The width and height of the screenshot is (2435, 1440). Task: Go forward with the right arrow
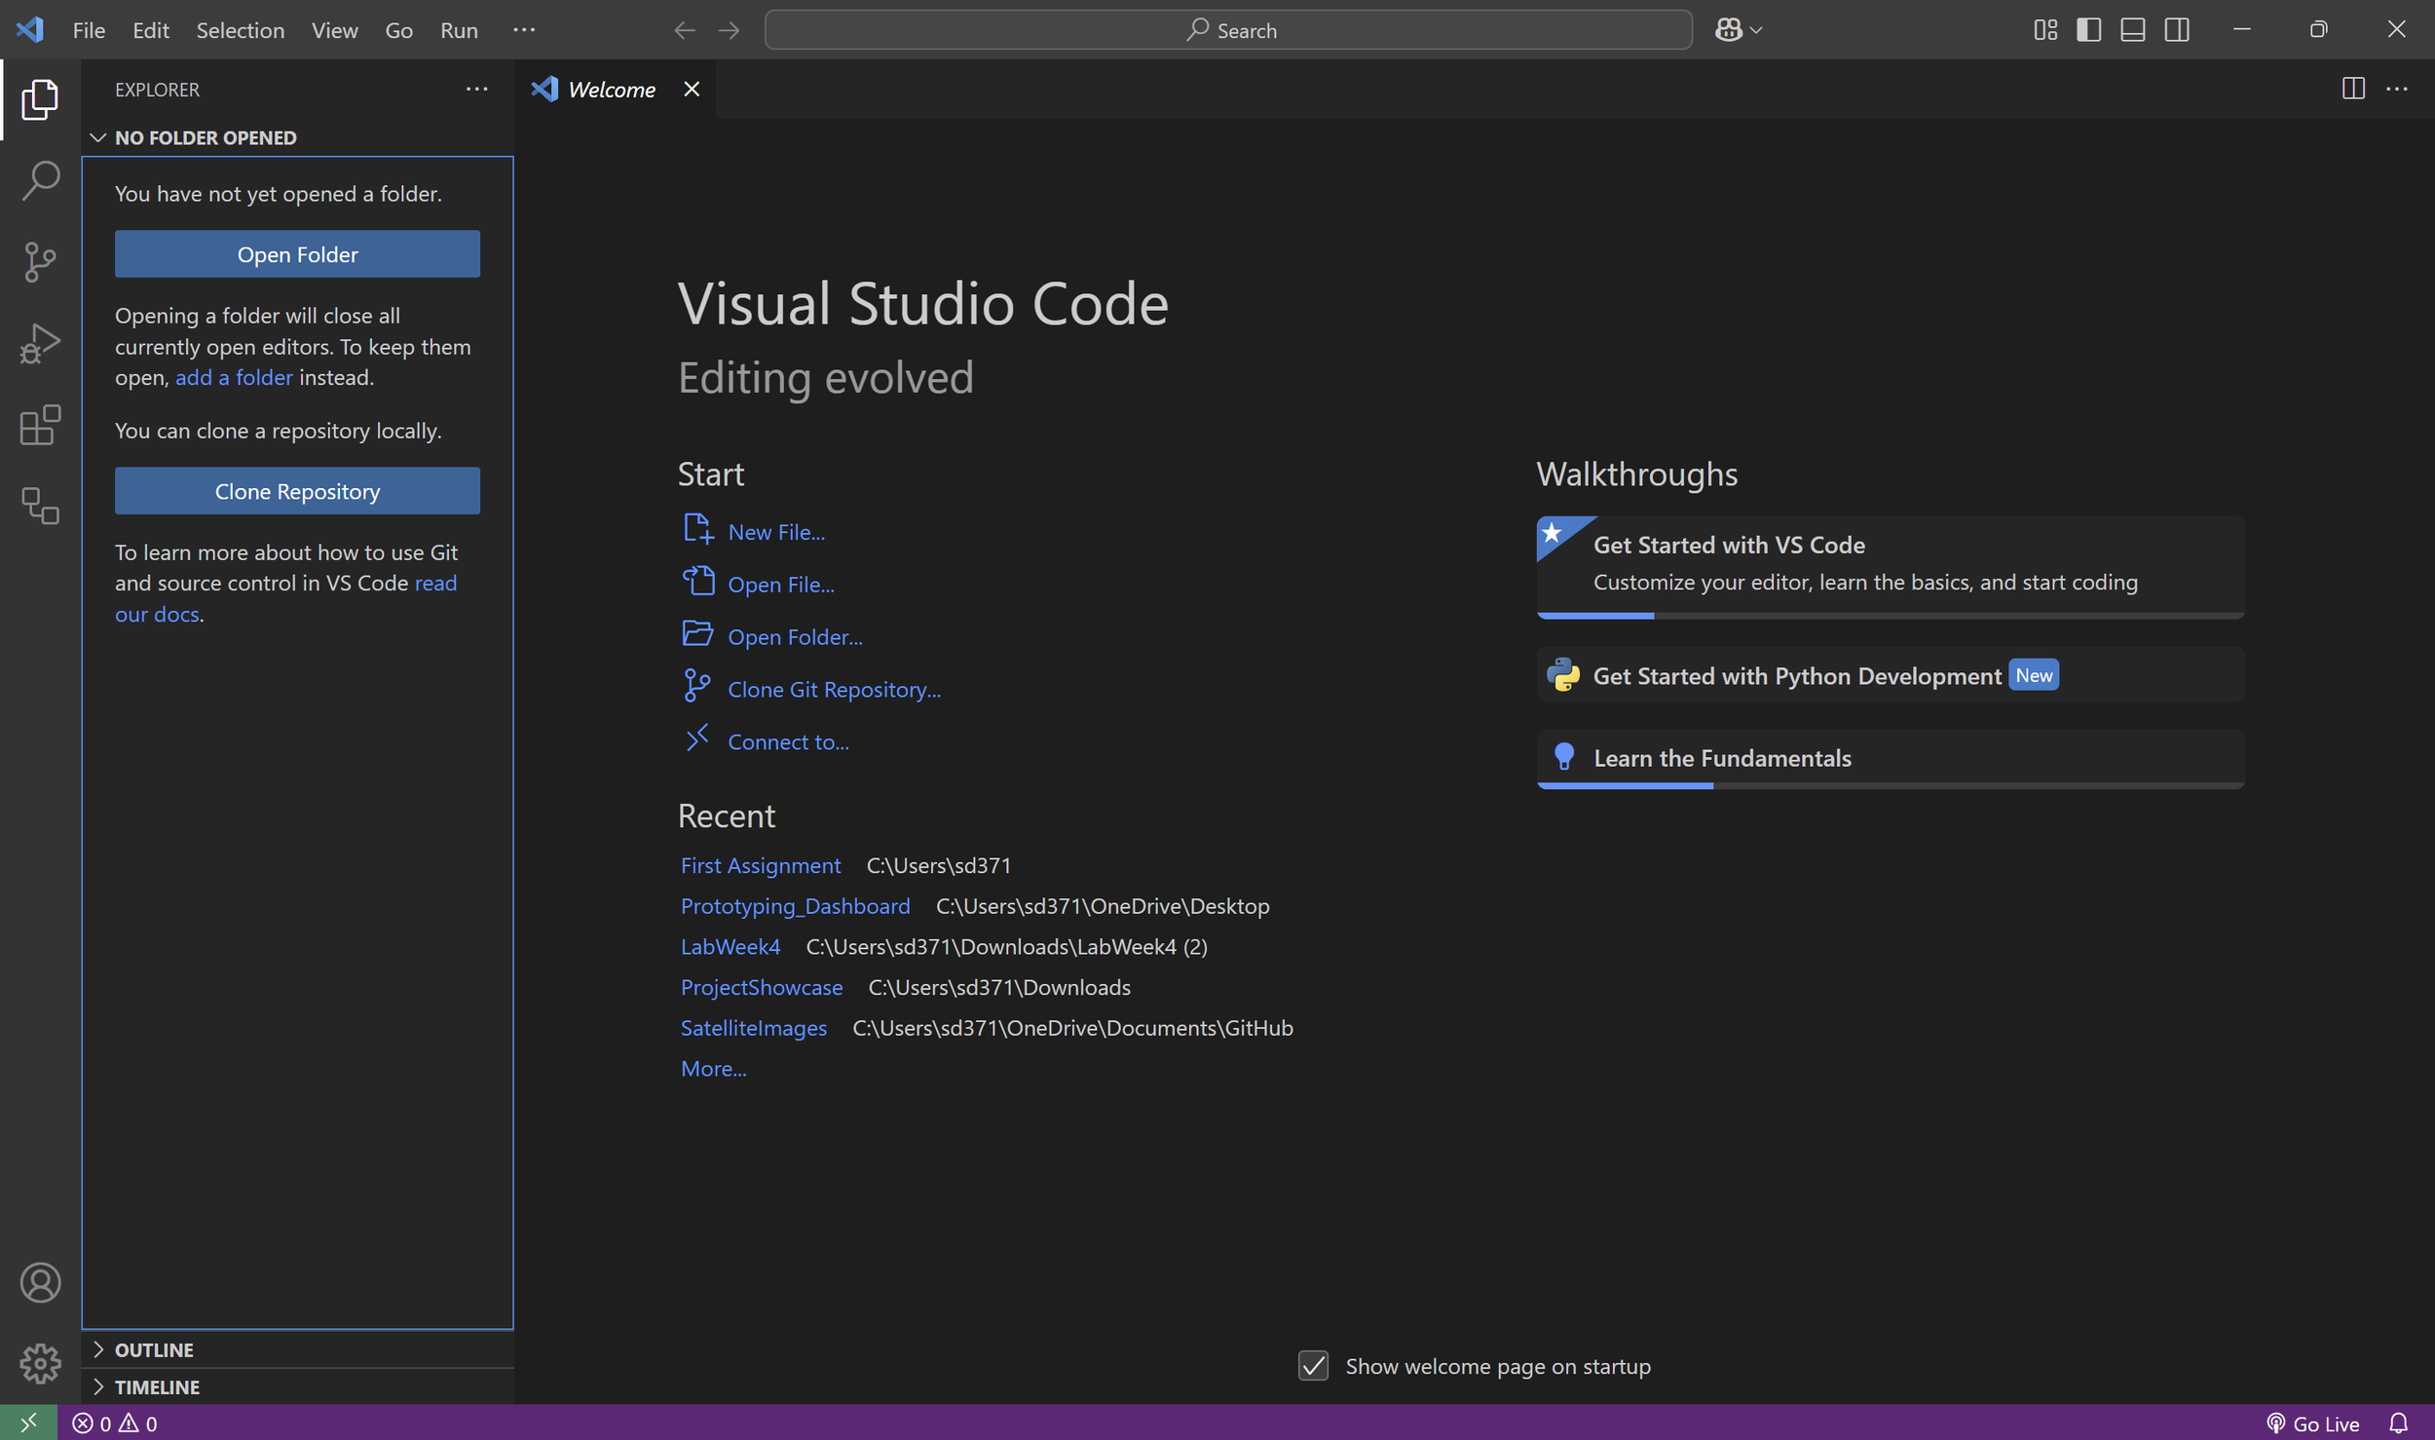pyautogui.click(x=729, y=30)
